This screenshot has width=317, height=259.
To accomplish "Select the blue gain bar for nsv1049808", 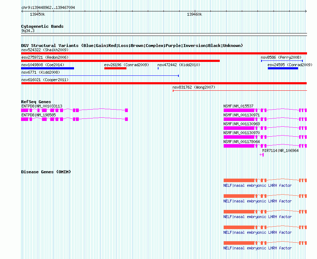I will [x=47, y=68].
